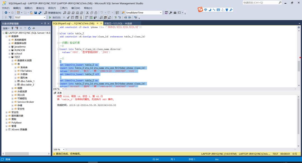
Task: Switch to the 实验五-1(1).SQL tab
Action: coord(118,23)
